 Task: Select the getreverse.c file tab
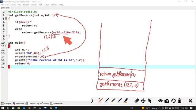pyautogui.click(x=6, y=8)
